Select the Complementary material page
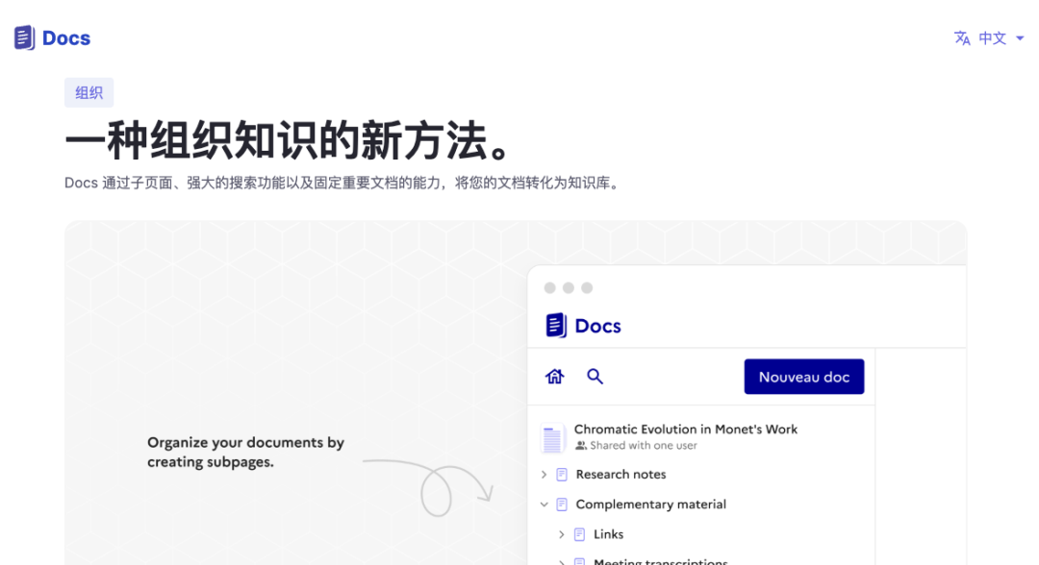Screen dimensions: 1039x565 tap(650, 504)
